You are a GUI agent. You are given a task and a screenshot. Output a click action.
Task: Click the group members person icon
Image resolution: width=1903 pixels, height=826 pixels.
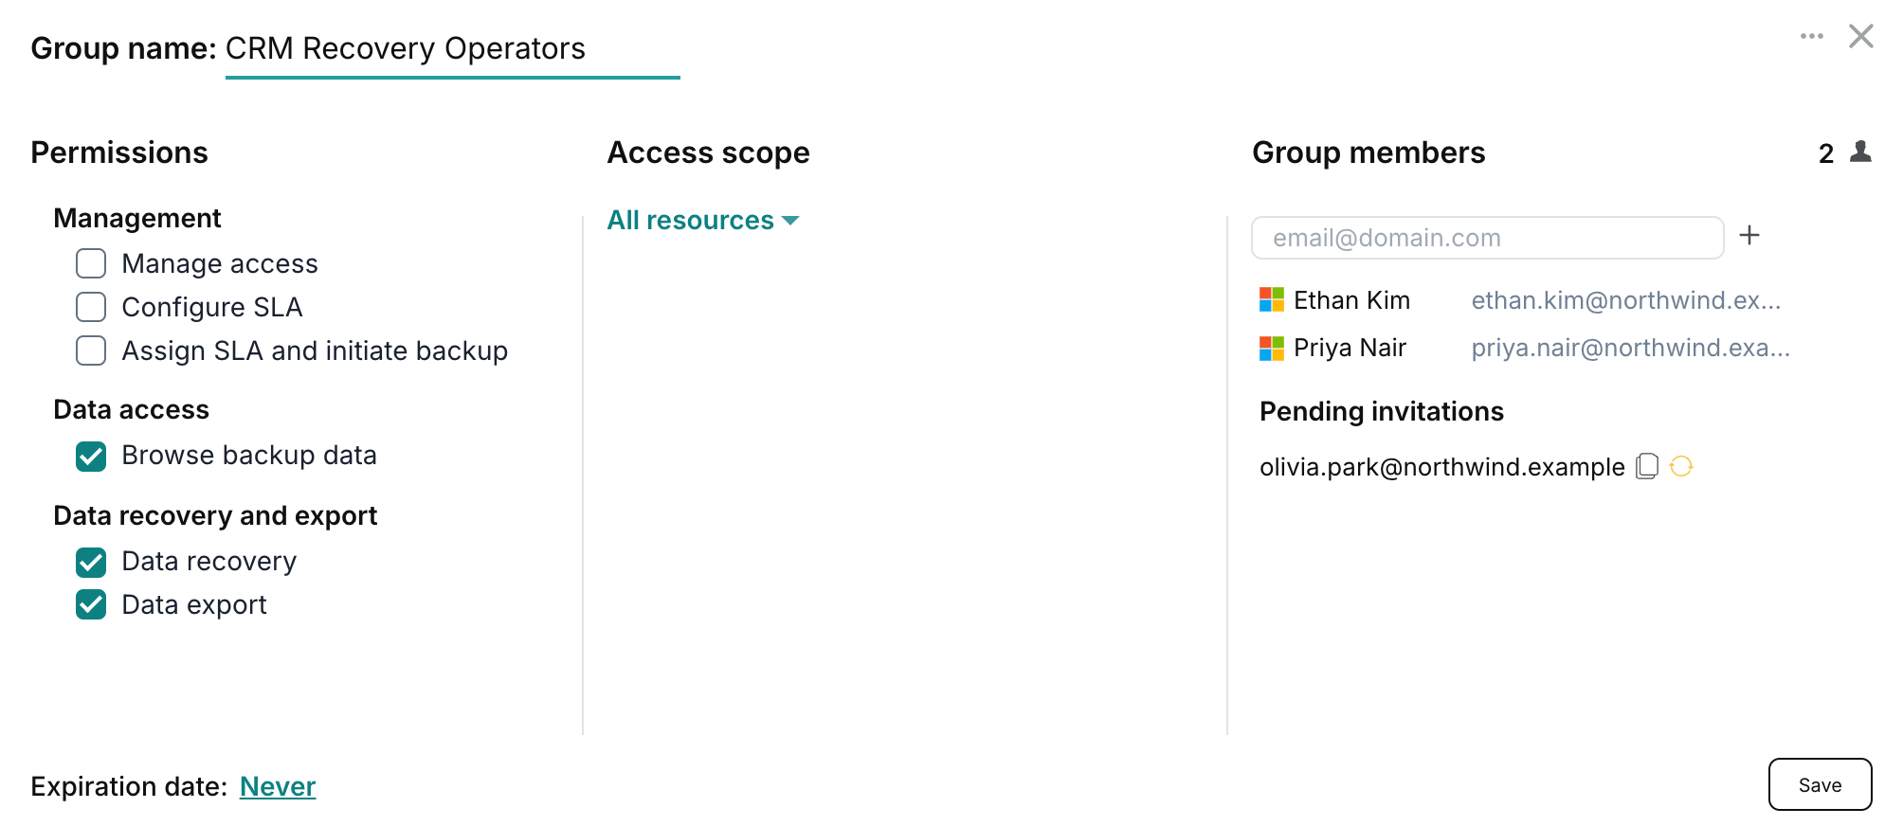[x=1860, y=152]
